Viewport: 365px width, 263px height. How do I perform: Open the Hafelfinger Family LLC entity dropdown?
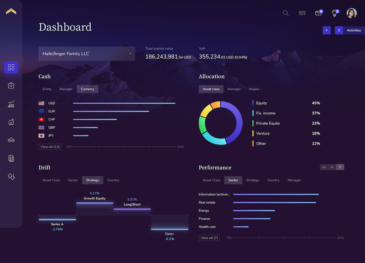(x=87, y=53)
